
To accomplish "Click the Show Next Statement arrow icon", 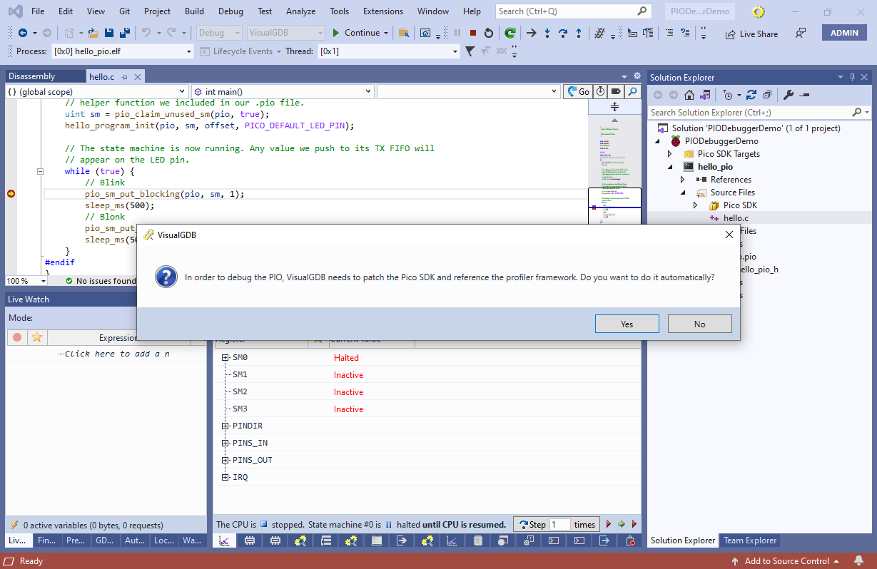I will pyautogui.click(x=531, y=33).
